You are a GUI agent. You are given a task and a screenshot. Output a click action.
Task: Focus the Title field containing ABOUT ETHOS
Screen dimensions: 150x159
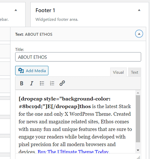point(78,57)
